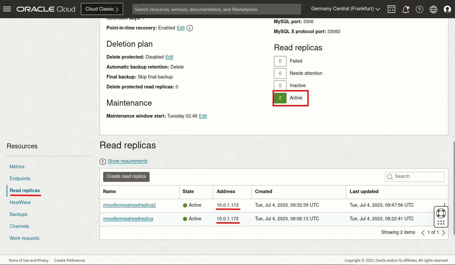Click Last updated 08:22:41 UTC cell
This screenshot has width=455, height=265.
[382, 219]
